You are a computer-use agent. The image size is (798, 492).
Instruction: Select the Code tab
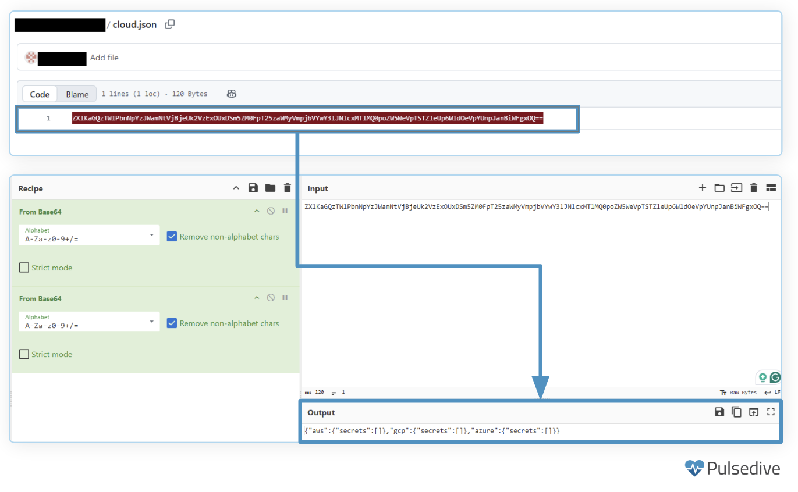pyautogui.click(x=40, y=94)
